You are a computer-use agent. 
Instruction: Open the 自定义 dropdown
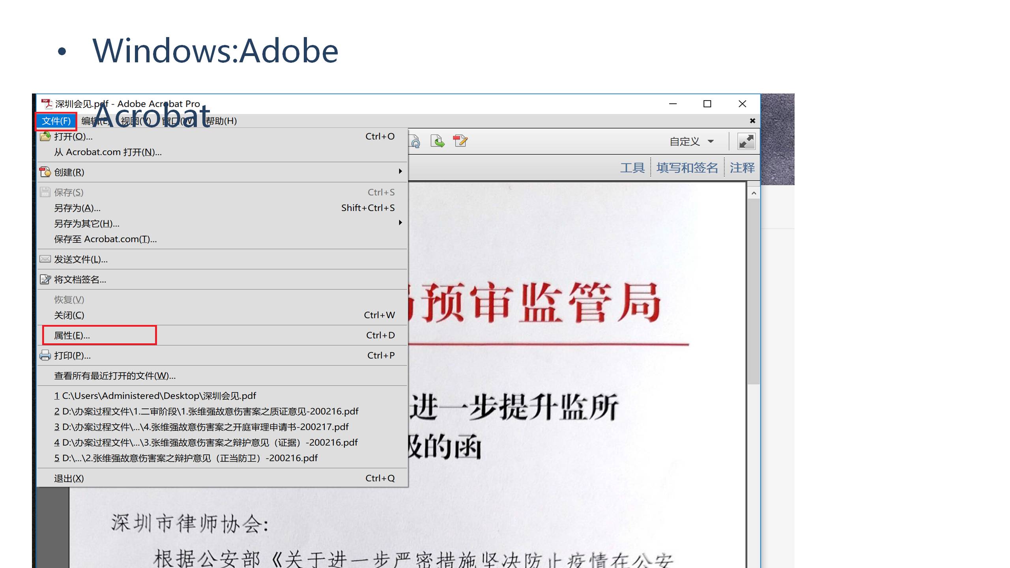click(692, 141)
